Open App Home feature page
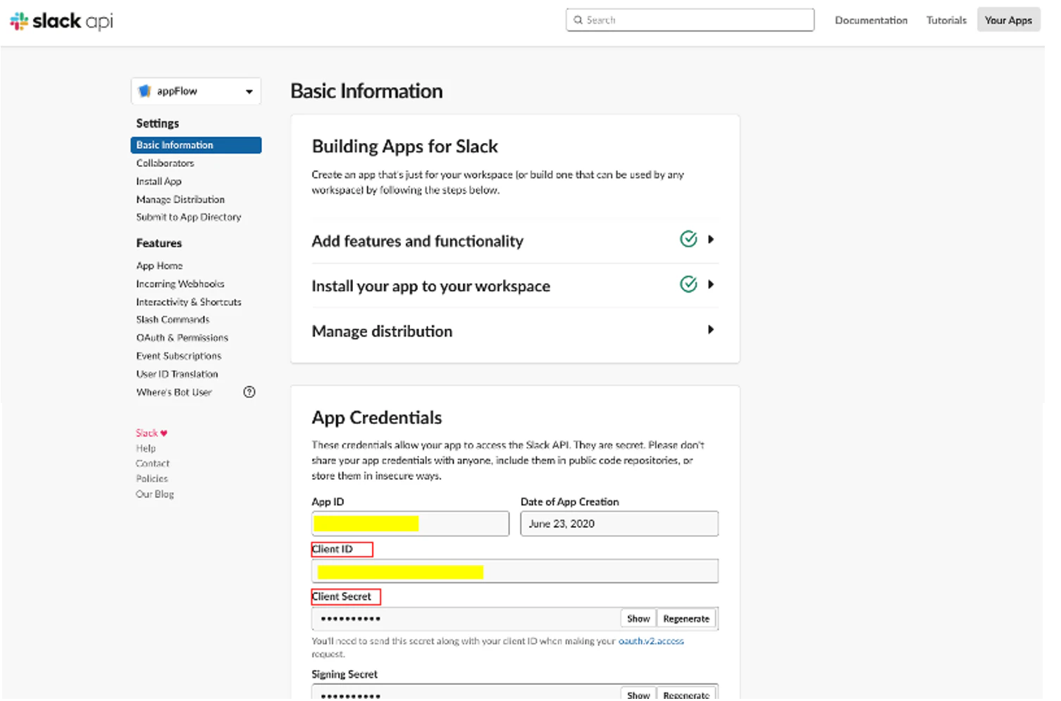This screenshot has width=1061, height=701. coord(160,266)
